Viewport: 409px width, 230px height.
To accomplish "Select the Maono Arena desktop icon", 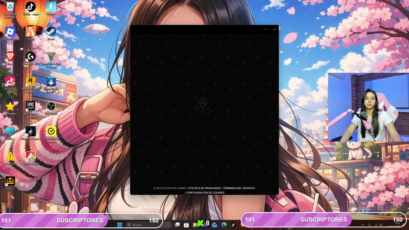I will click(30, 158).
